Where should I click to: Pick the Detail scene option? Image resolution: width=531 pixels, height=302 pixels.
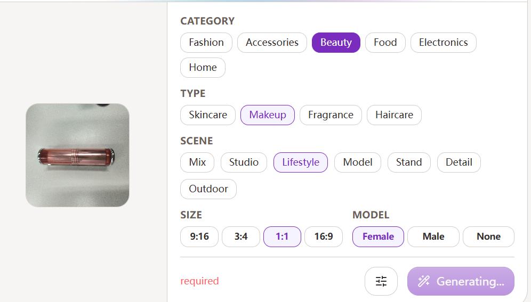(459, 162)
